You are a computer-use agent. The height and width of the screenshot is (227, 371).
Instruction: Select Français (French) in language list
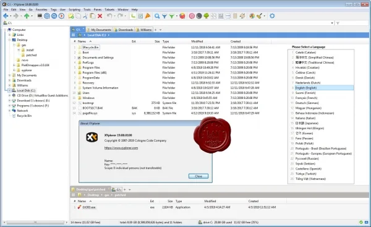tap(306, 98)
